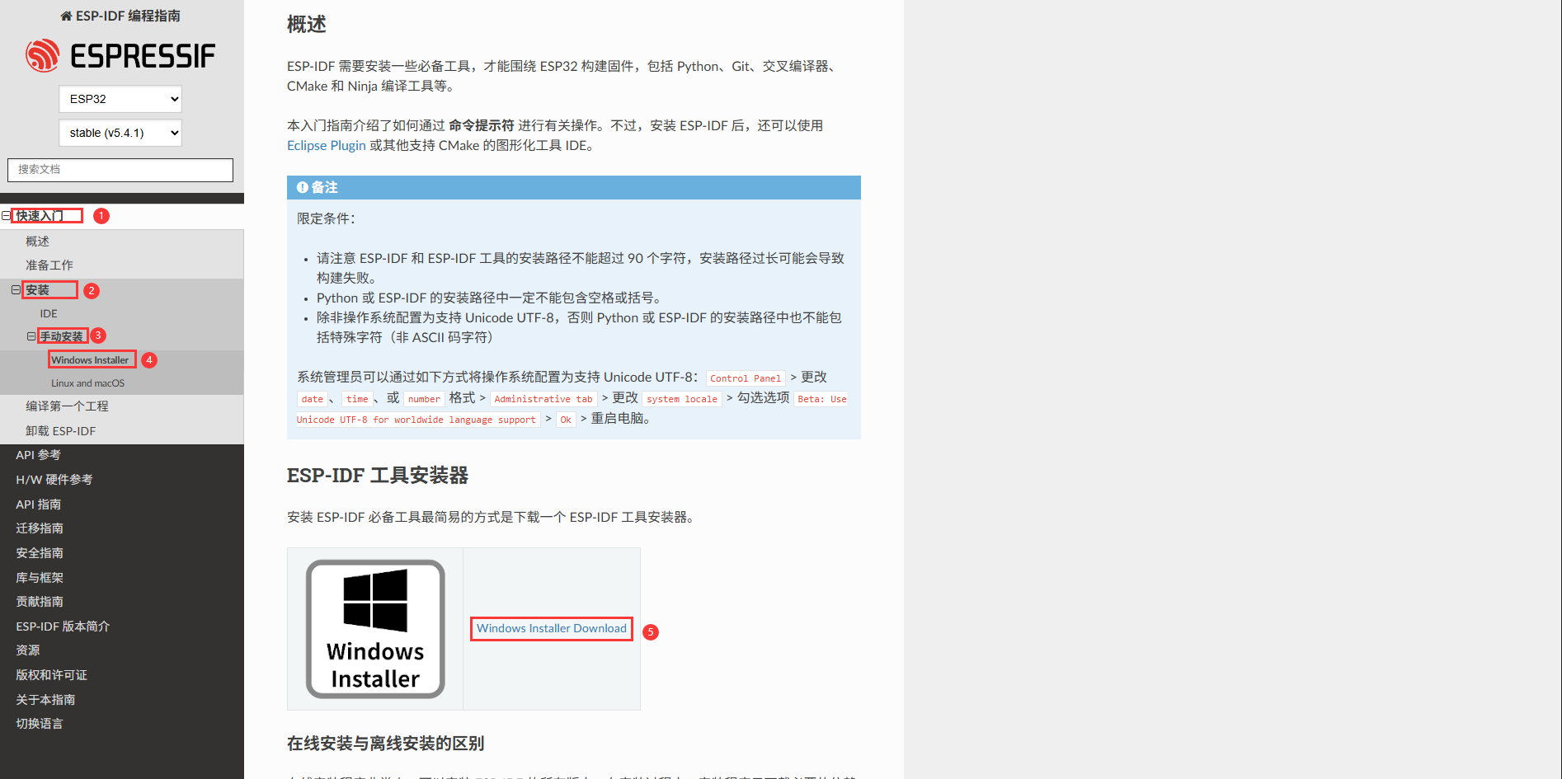Open the 卸载 ESP-IDF page
Screen dimensions: 1562x779
pyautogui.click(x=61, y=430)
